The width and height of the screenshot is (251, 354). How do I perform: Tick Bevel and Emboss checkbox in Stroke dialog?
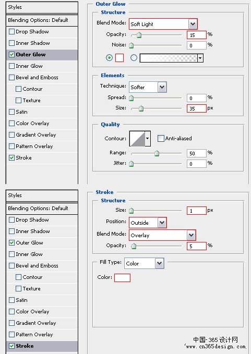click(x=12, y=266)
